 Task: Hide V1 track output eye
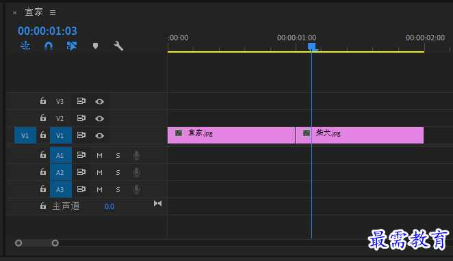(99, 135)
